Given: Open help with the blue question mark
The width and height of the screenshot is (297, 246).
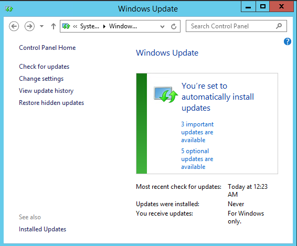Looking at the screenshot, I should [288, 41].
